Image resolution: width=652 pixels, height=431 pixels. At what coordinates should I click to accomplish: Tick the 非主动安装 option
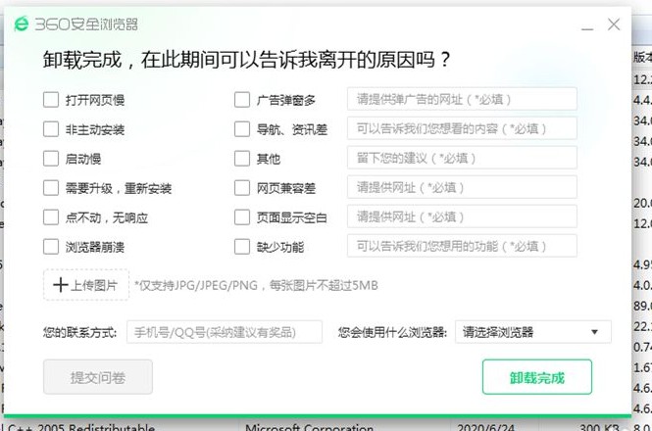pyautogui.click(x=51, y=128)
